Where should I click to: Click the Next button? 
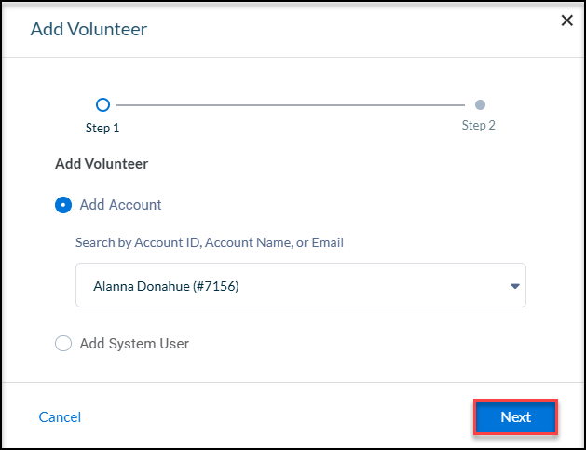(516, 416)
